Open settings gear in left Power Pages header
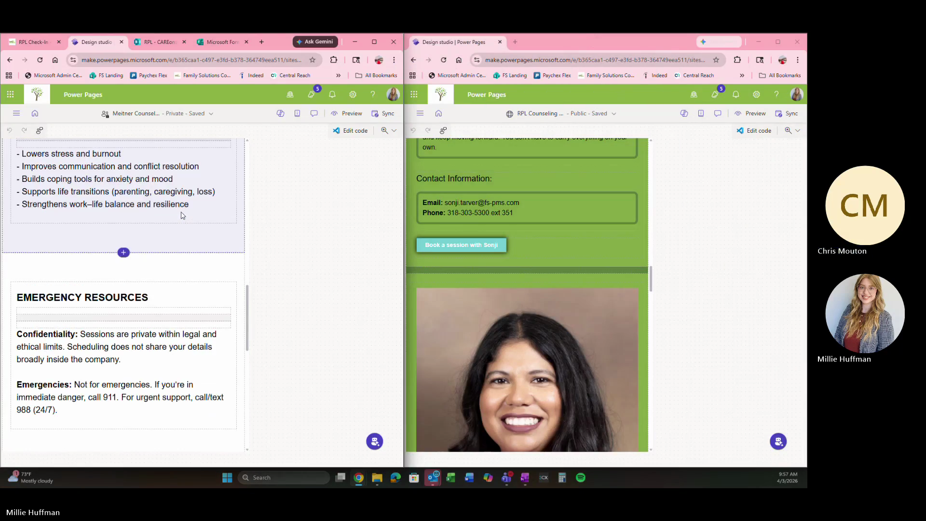926x521 pixels. point(353,95)
